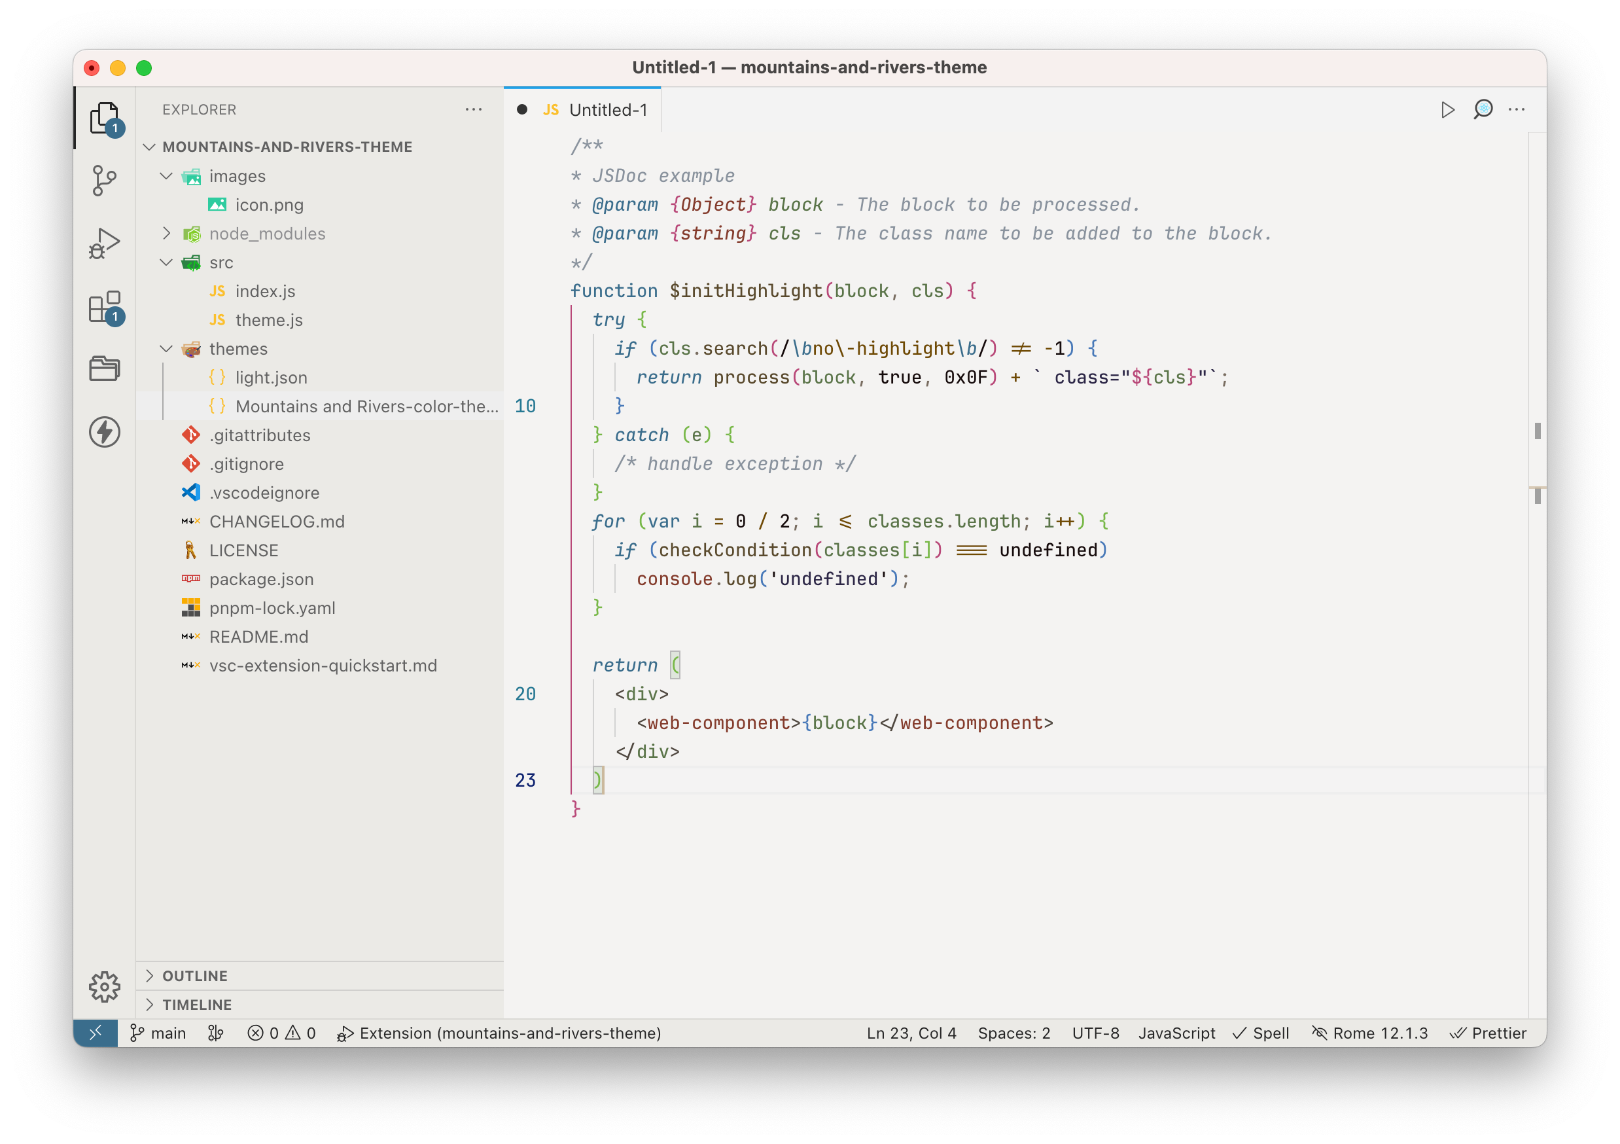The height and width of the screenshot is (1144, 1620).
Task: Toggle Prettier from the status bar
Action: click(x=1488, y=1033)
